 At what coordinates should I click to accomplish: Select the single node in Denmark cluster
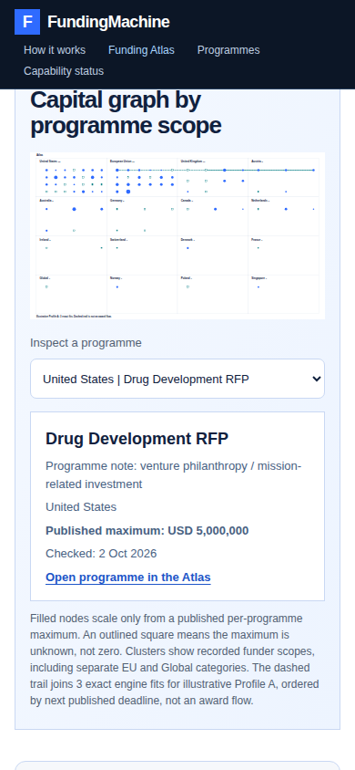pos(188,248)
